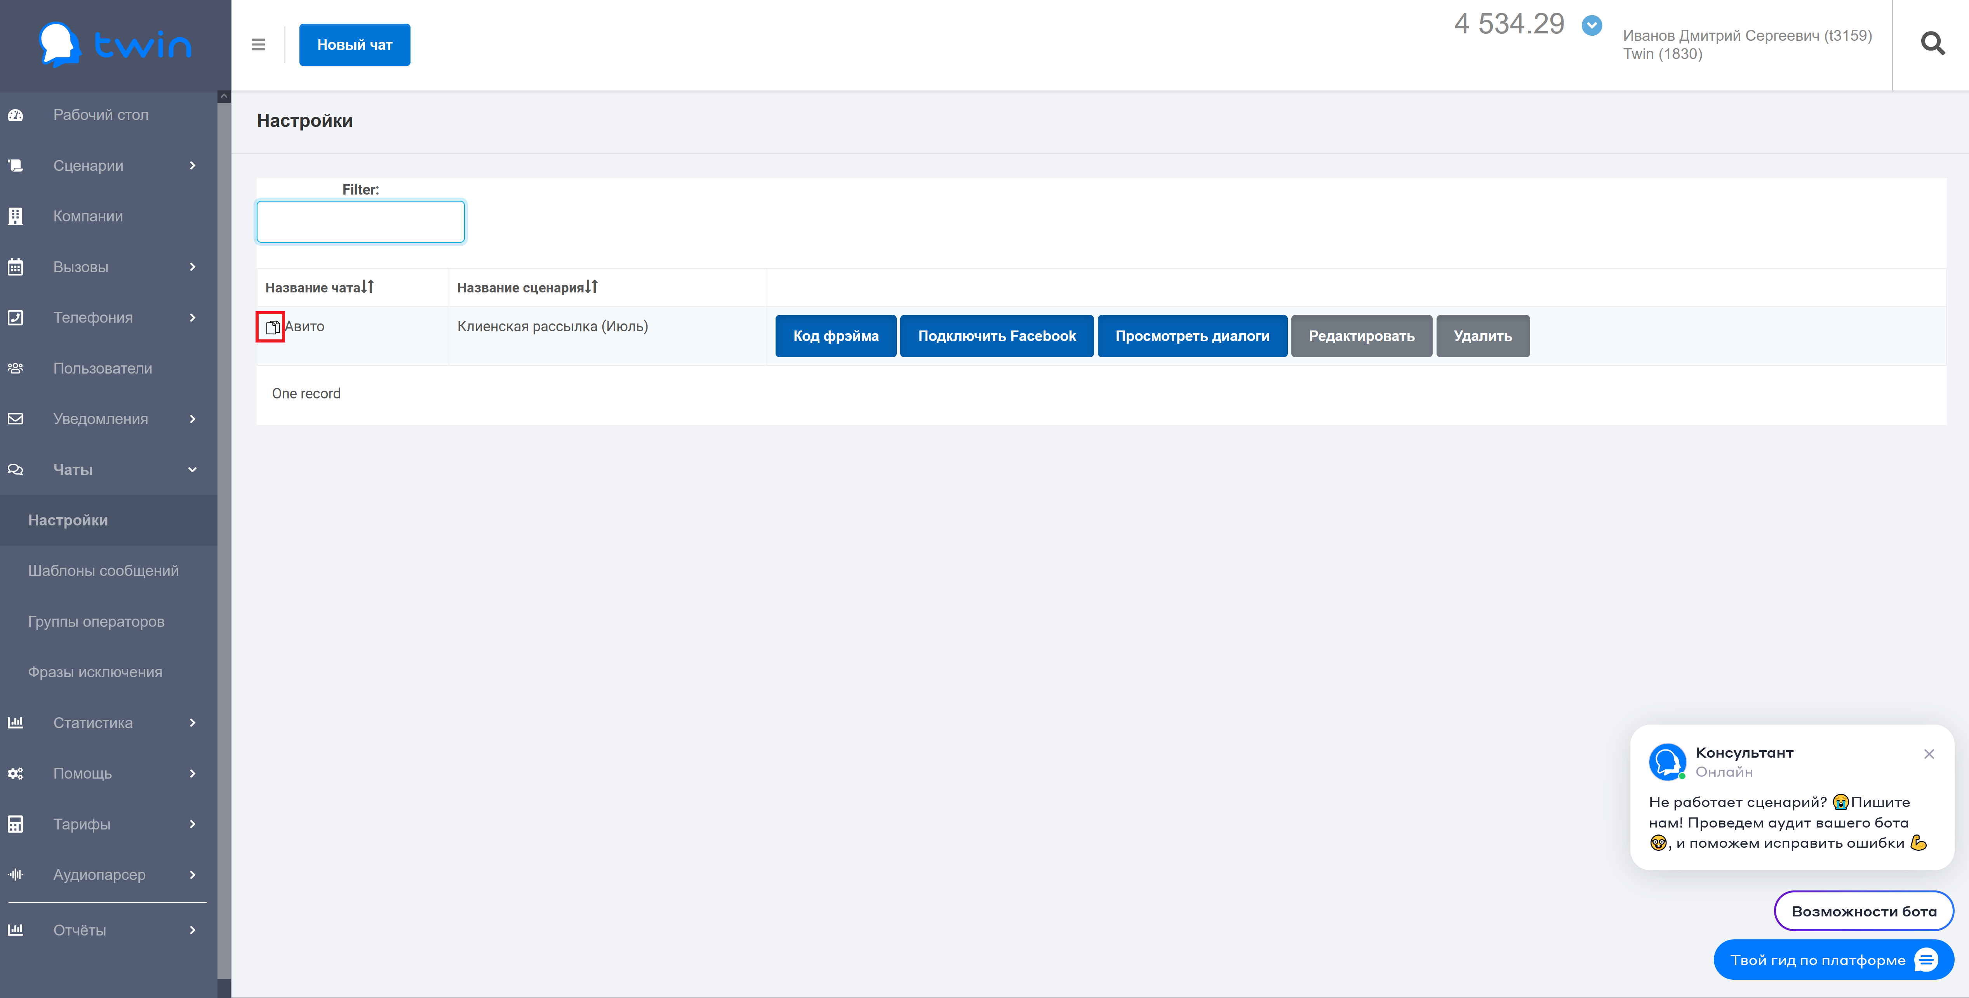This screenshot has height=998, width=1969.
Task: Click the Пользователи users icon
Action: click(x=15, y=368)
